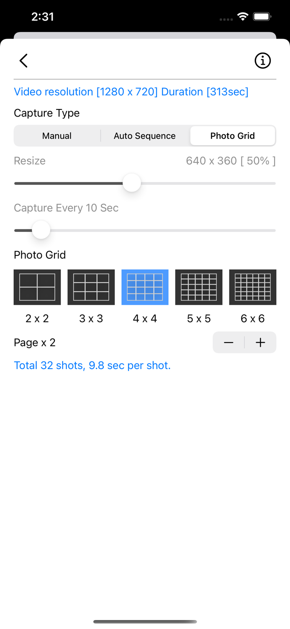Open the info panel

(x=263, y=60)
